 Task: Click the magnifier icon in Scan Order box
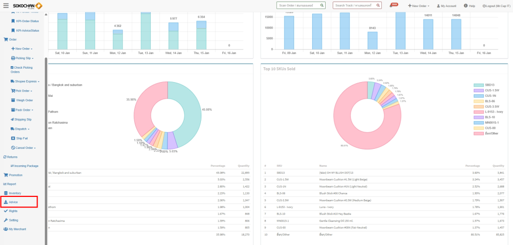322,6
